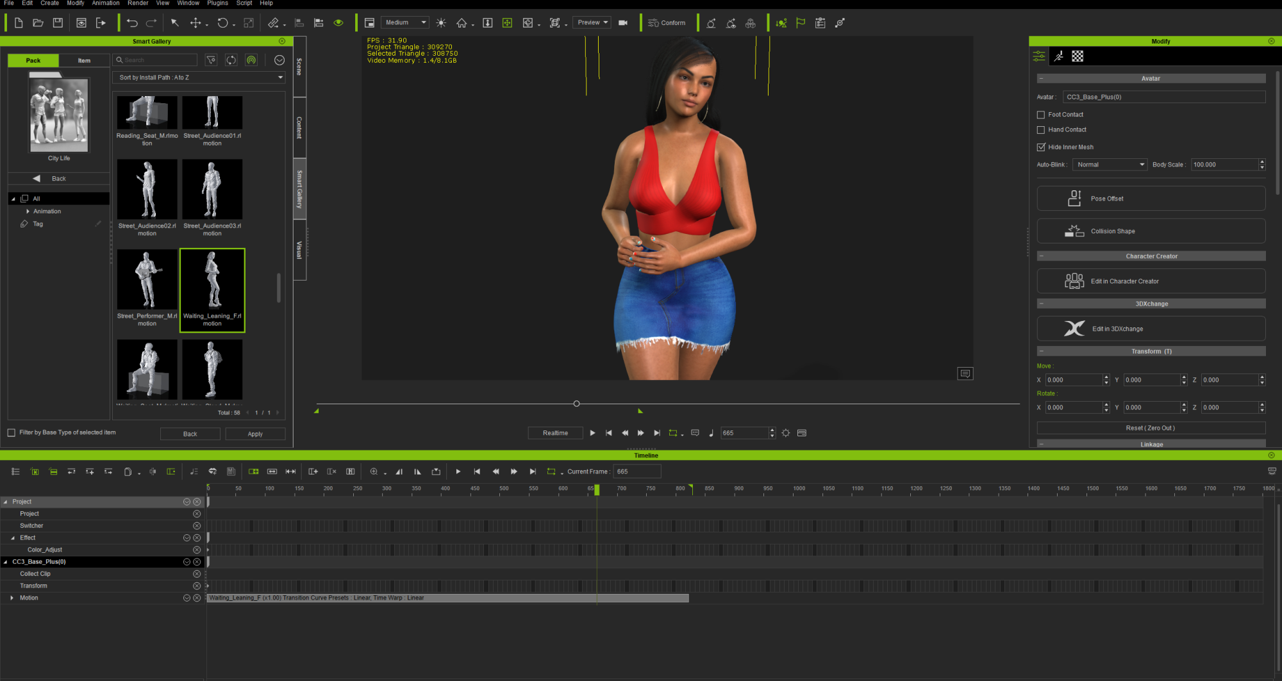Click the Smart Gallery filter icon
The height and width of the screenshot is (681, 1282).
[211, 60]
